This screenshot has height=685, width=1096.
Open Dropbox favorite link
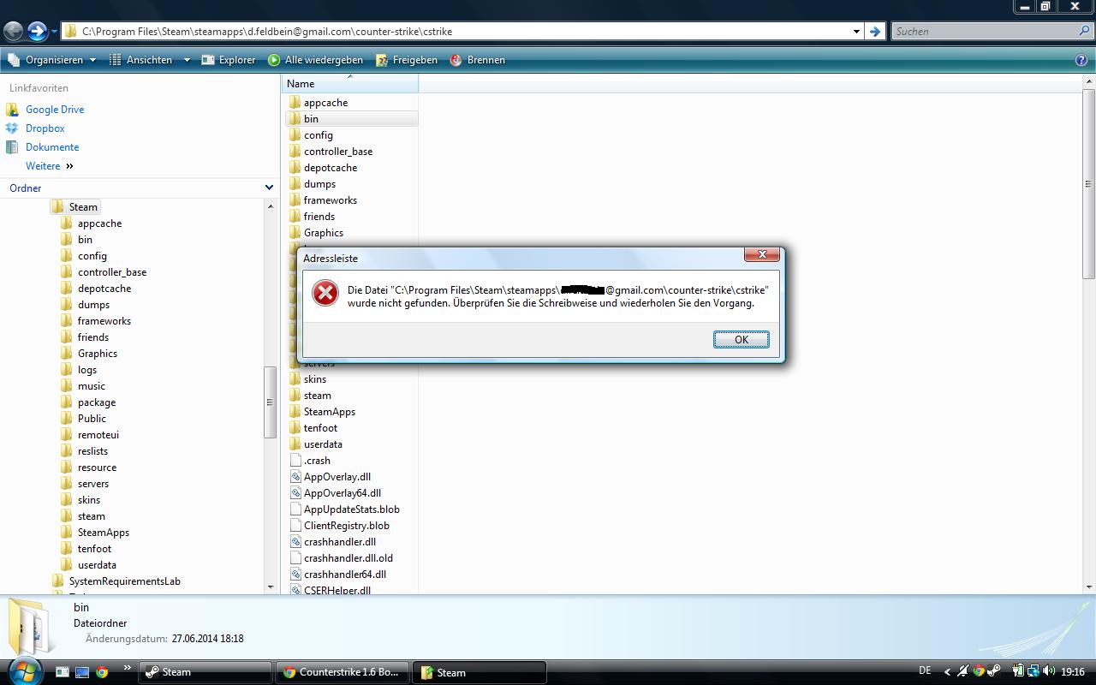[45, 128]
